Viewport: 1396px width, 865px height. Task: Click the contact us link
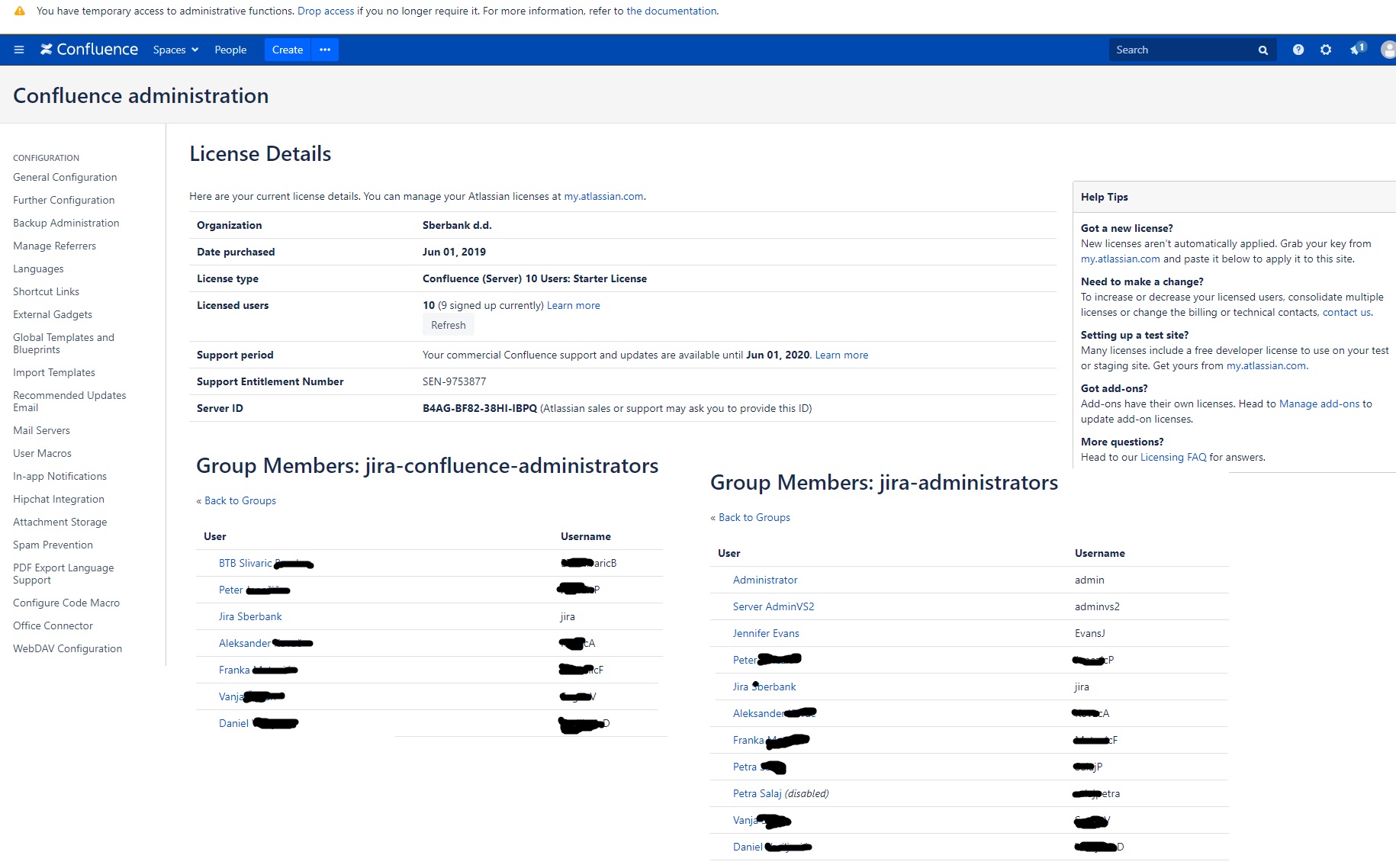pyautogui.click(x=1346, y=312)
